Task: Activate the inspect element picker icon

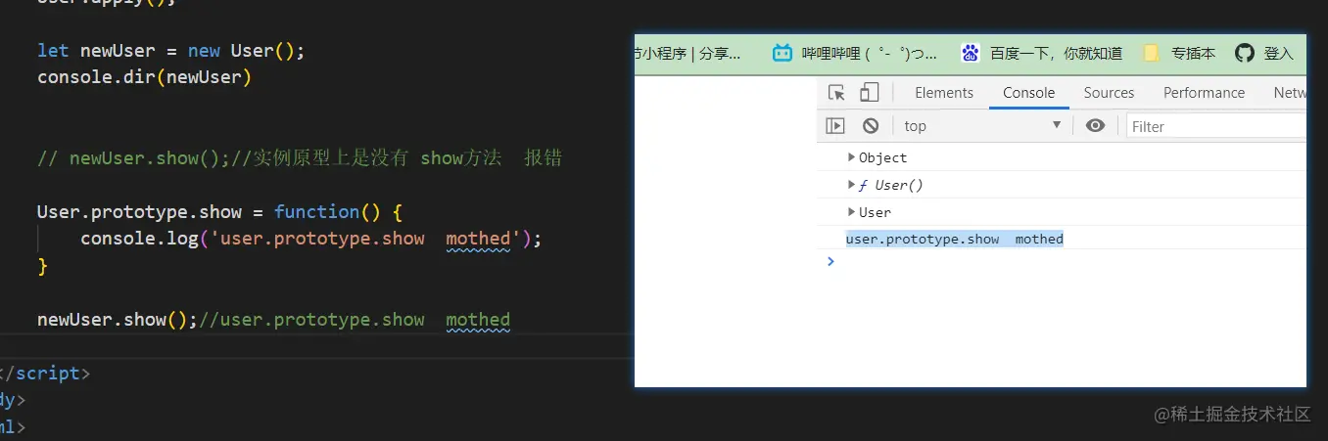Action: [x=836, y=93]
